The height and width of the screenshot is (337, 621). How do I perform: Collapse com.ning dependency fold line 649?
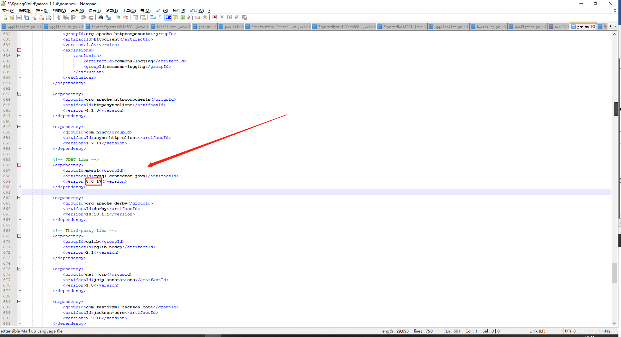click(19, 127)
